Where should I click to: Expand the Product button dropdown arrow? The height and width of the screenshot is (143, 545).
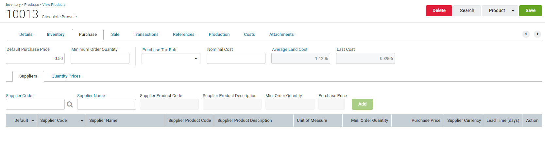513,11
